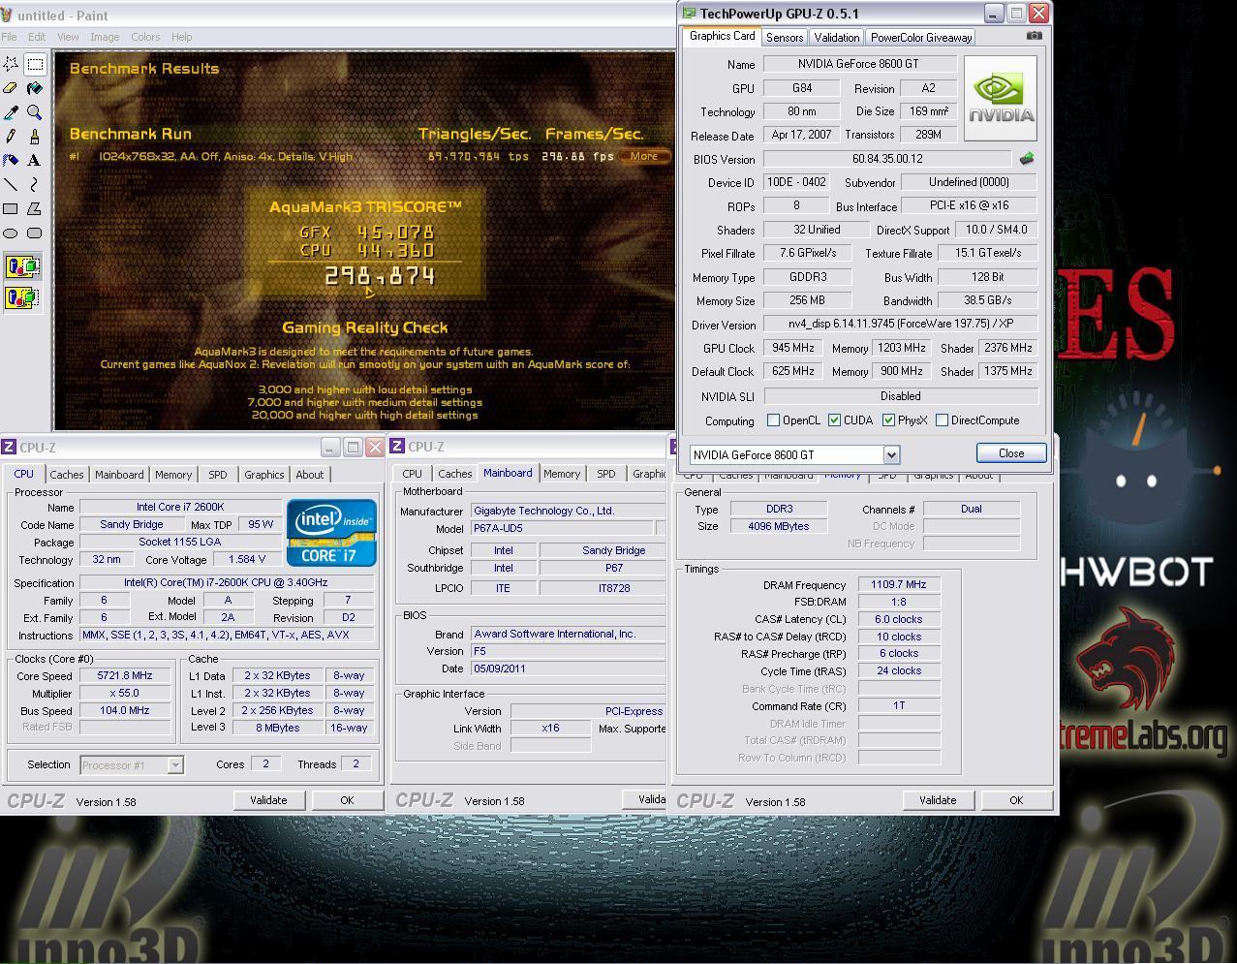Open the PowerColor Giveaway tab
The image size is (1237, 964).
920,38
